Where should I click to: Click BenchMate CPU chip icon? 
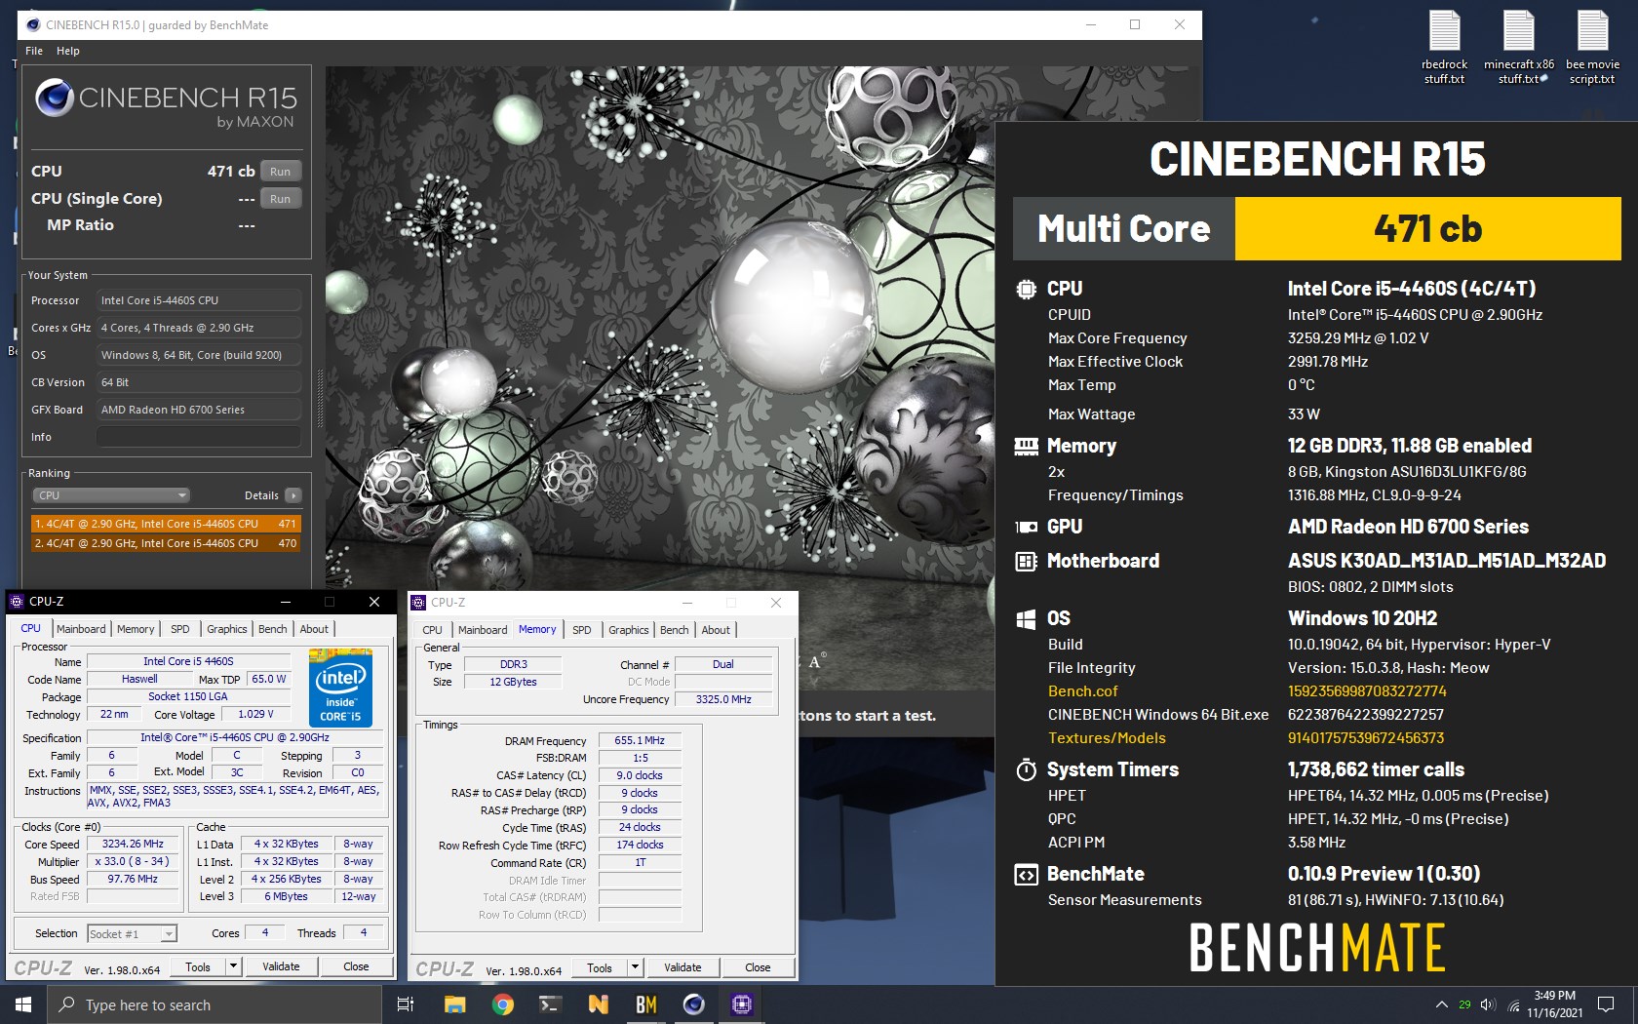pos(1026,289)
